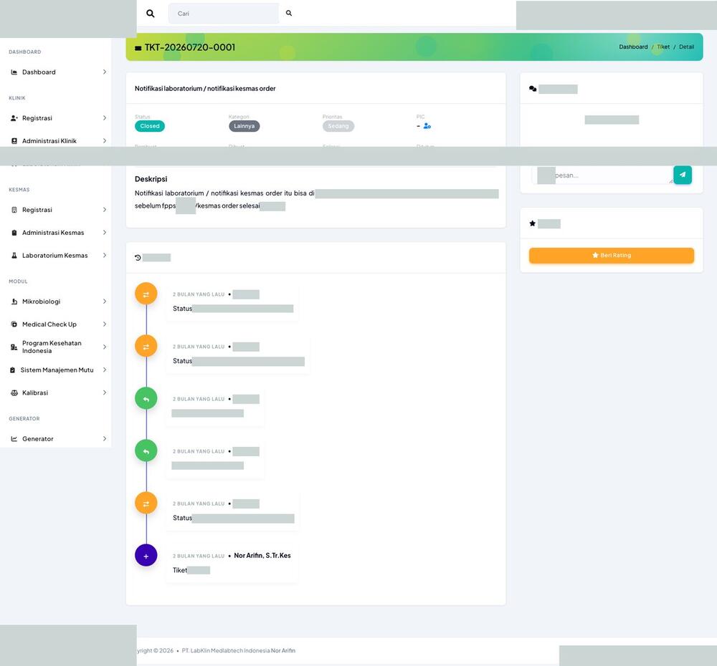Screen dimensions: 717x666
Task: Click Nor Arifin, S.Tr.Kes in timeline
Action: [x=262, y=556]
